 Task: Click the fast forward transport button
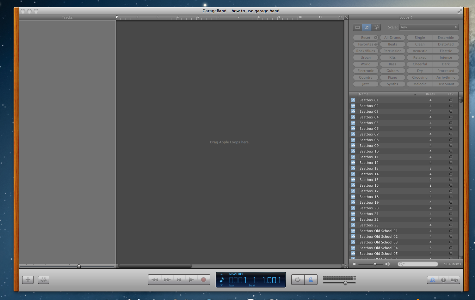(167, 280)
